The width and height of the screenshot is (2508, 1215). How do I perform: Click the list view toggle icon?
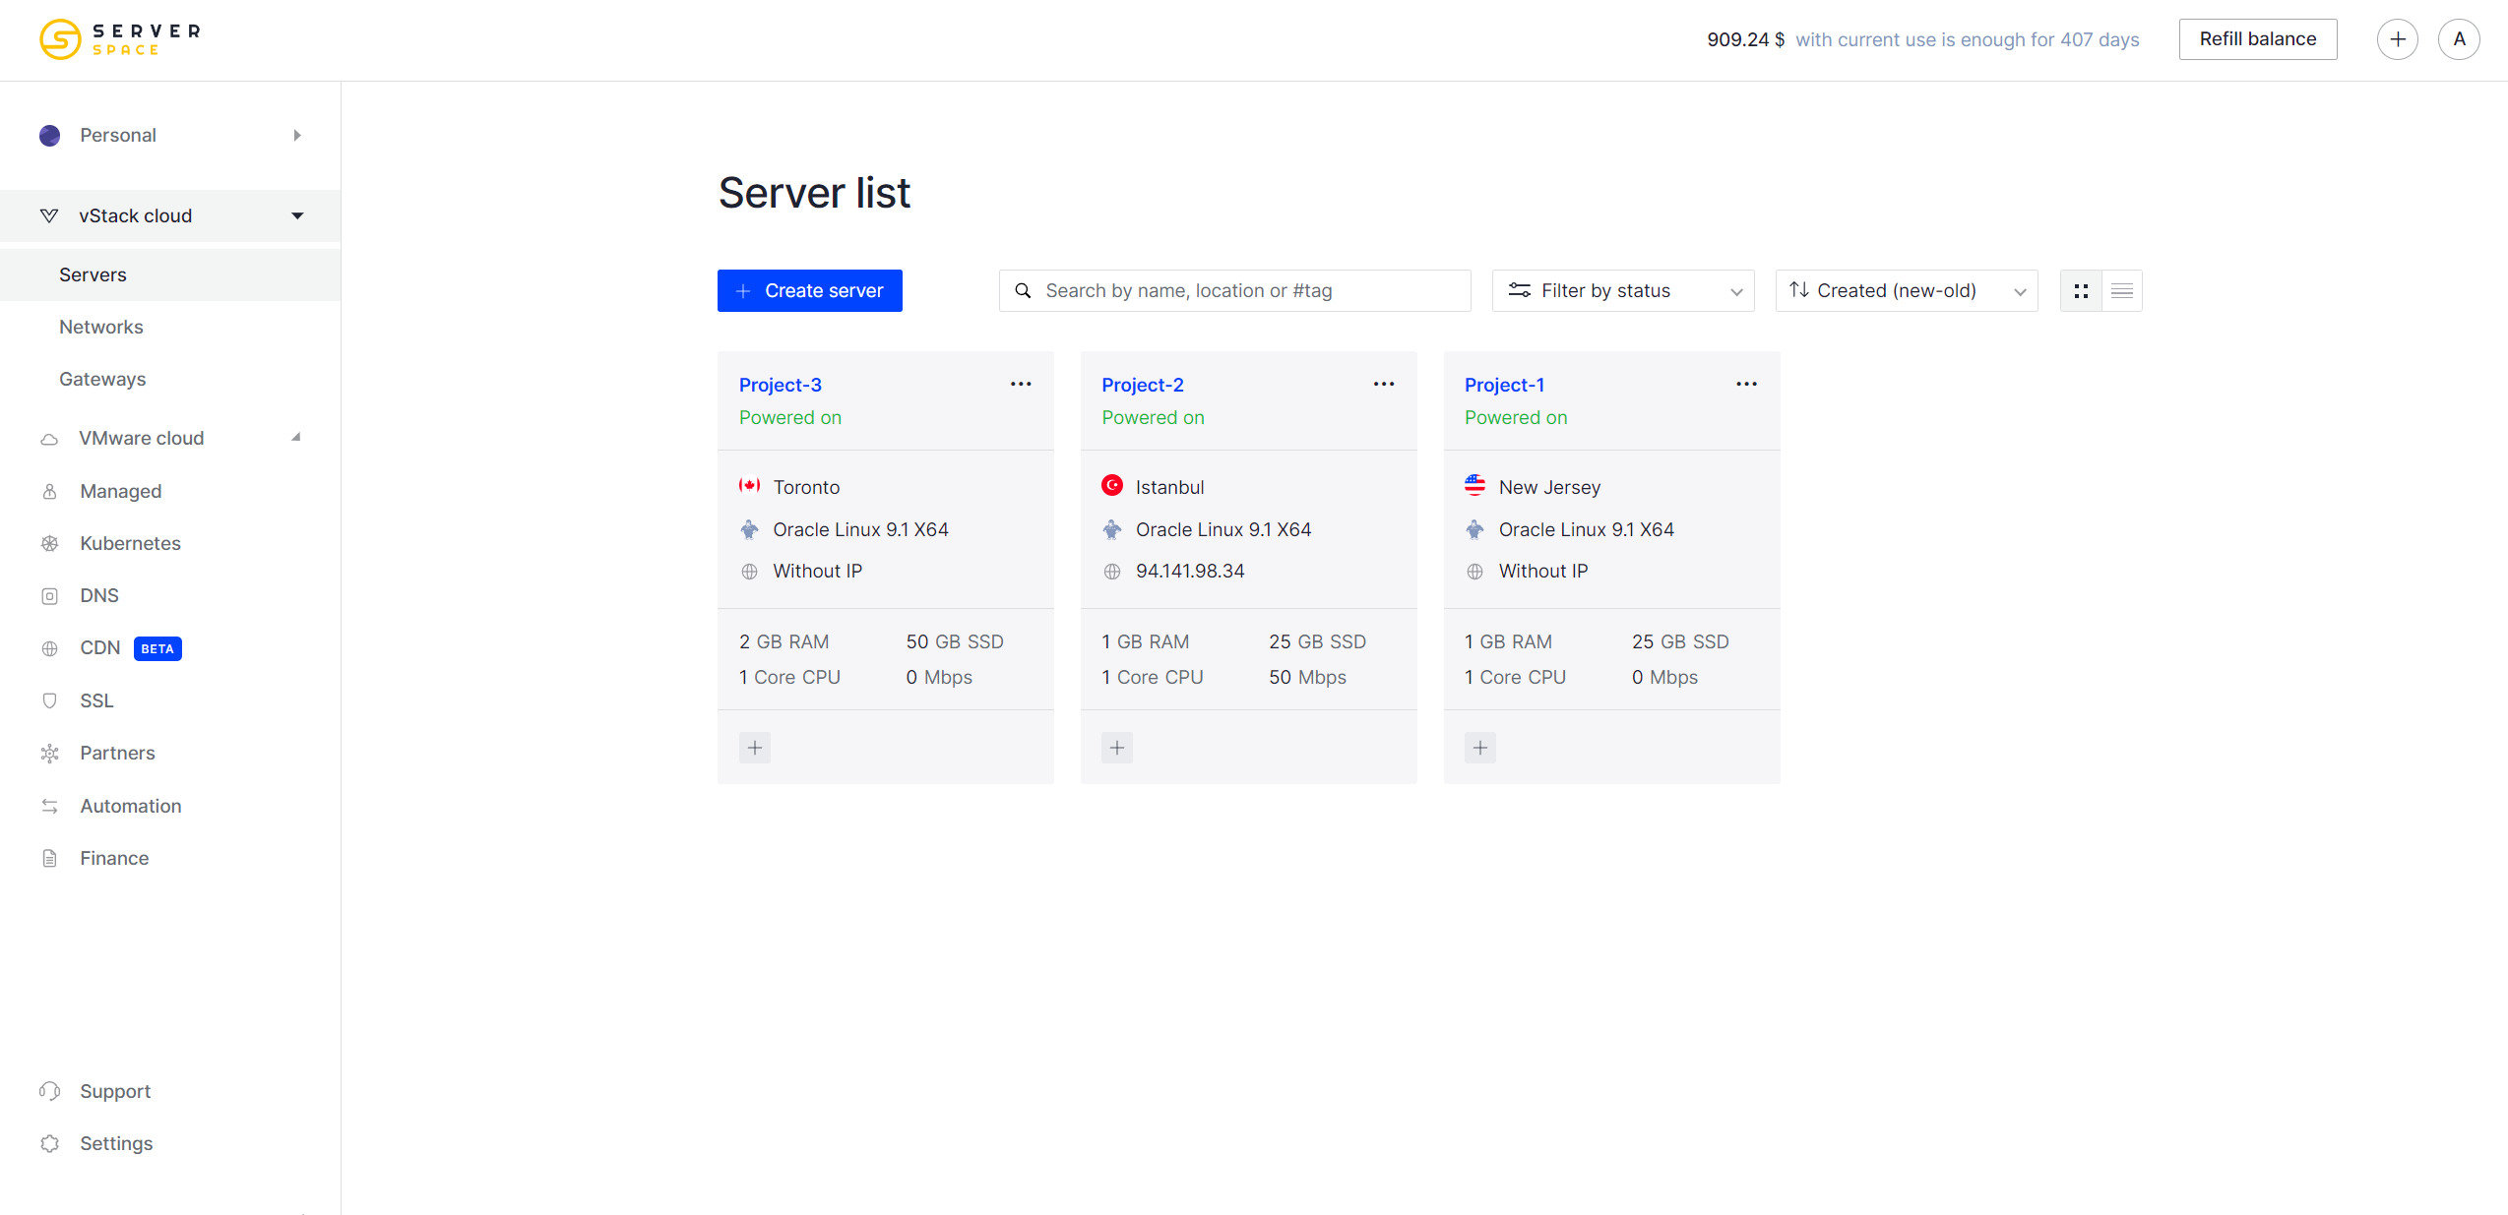2121,289
